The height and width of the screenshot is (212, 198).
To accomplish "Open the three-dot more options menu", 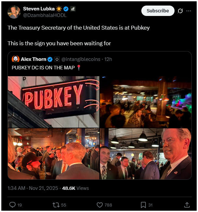I will [x=189, y=11].
